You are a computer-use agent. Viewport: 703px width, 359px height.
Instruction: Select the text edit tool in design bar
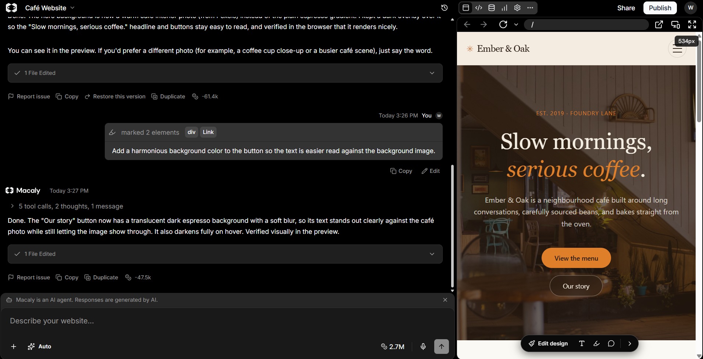click(x=582, y=344)
